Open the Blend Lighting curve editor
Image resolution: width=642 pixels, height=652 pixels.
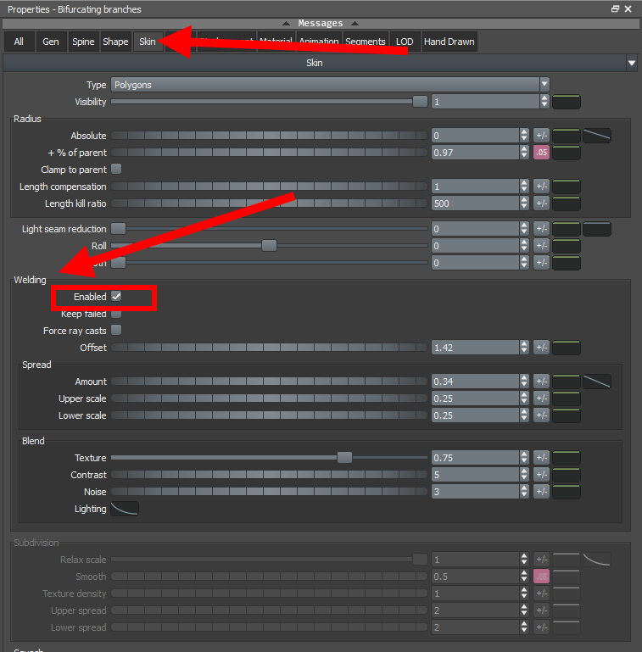[x=125, y=509]
